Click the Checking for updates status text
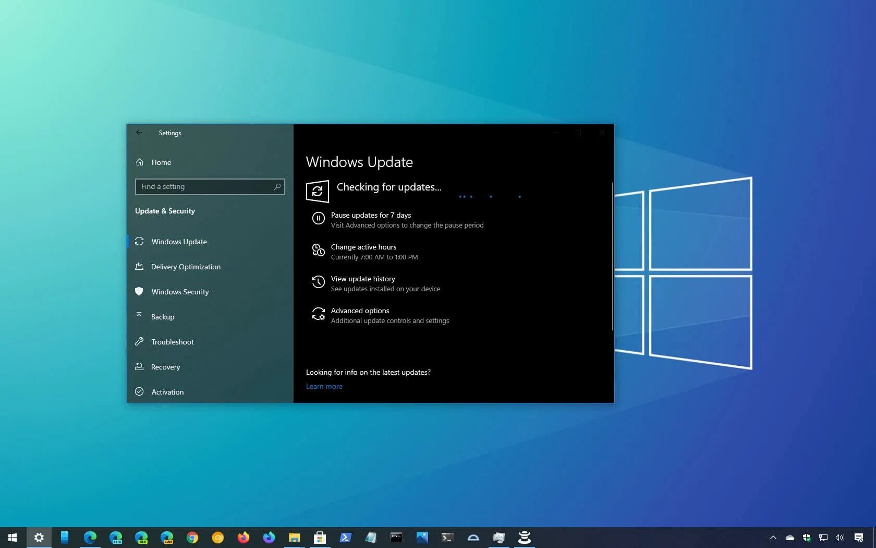876x548 pixels. 389,187
